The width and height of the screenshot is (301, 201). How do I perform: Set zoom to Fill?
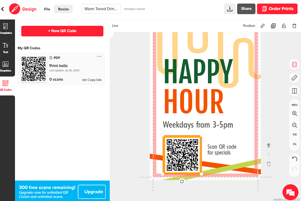[294, 135]
